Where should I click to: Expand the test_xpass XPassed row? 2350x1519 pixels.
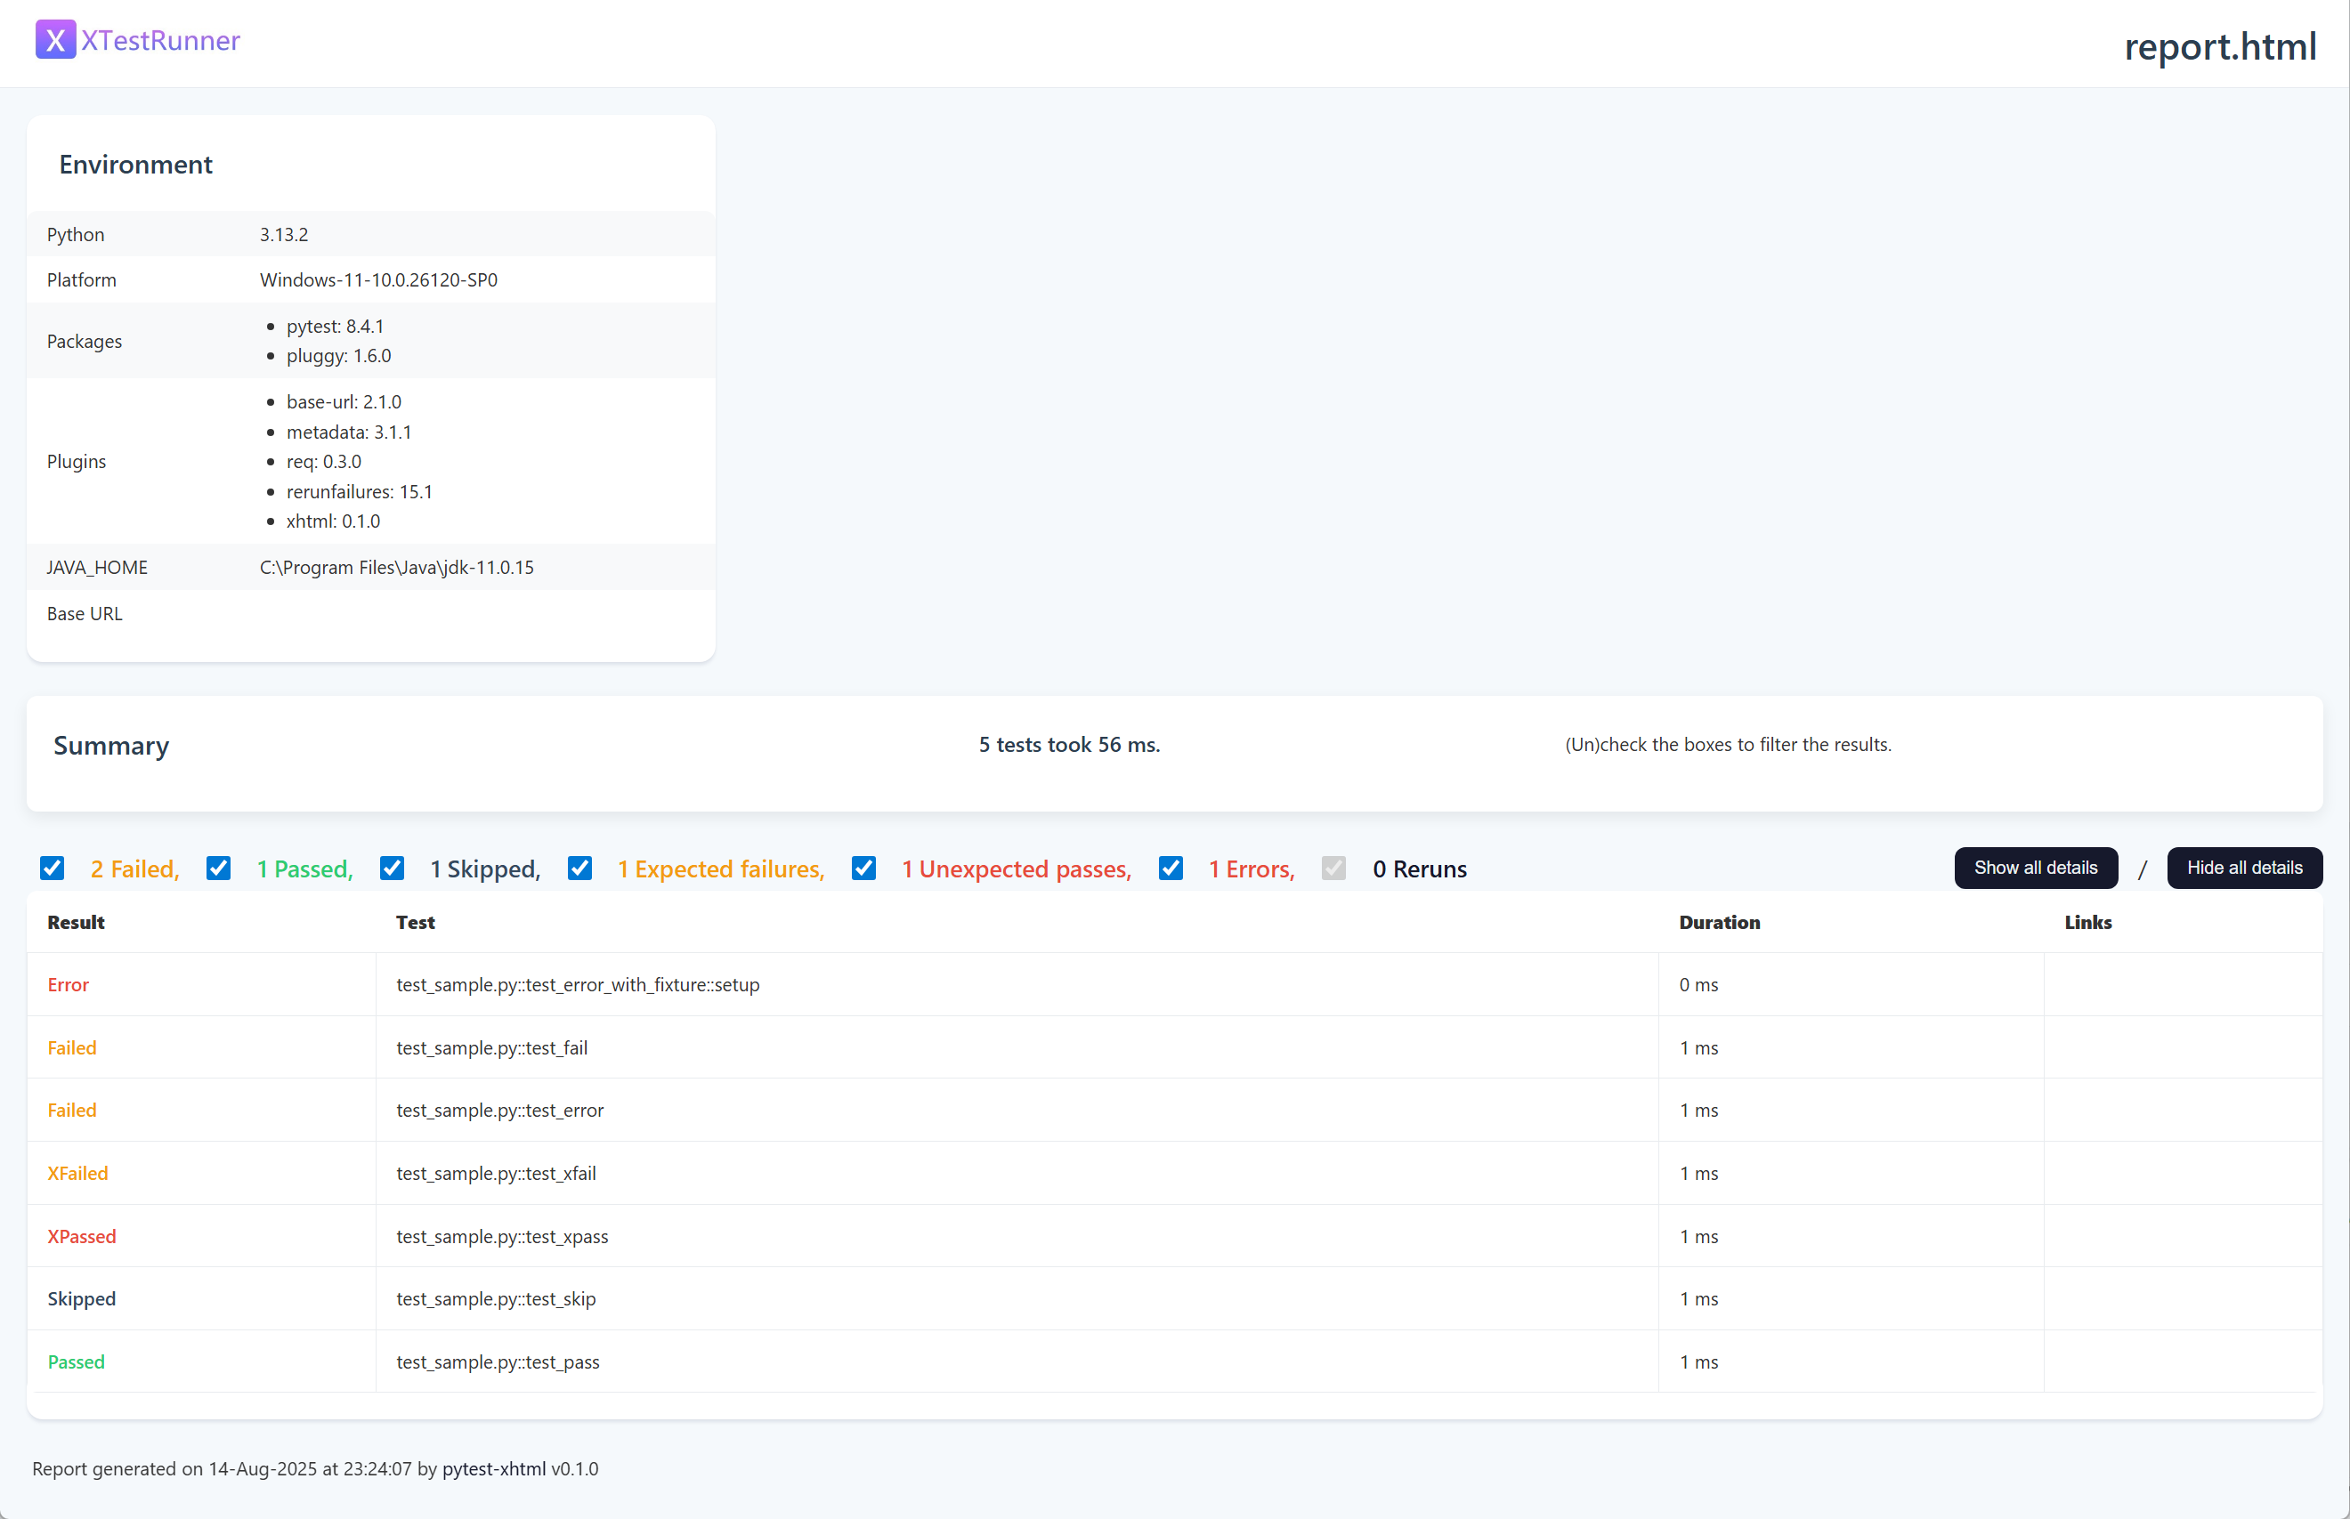click(x=501, y=1236)
